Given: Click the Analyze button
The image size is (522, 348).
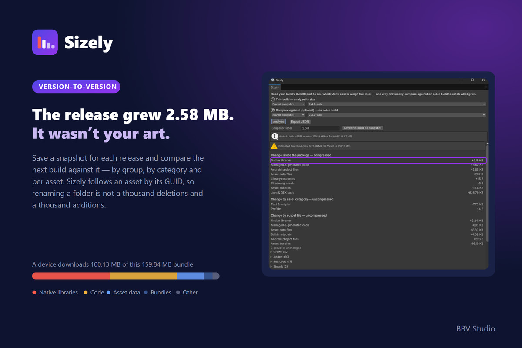Looking at the screenshot, I should point(278,122).
